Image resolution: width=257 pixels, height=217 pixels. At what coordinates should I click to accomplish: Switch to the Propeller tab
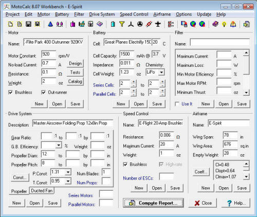coord(19,191)
